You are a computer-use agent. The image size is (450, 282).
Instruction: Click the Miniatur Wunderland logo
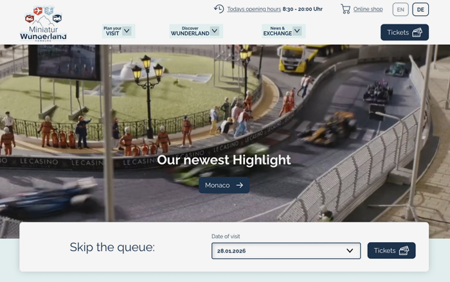43,24
